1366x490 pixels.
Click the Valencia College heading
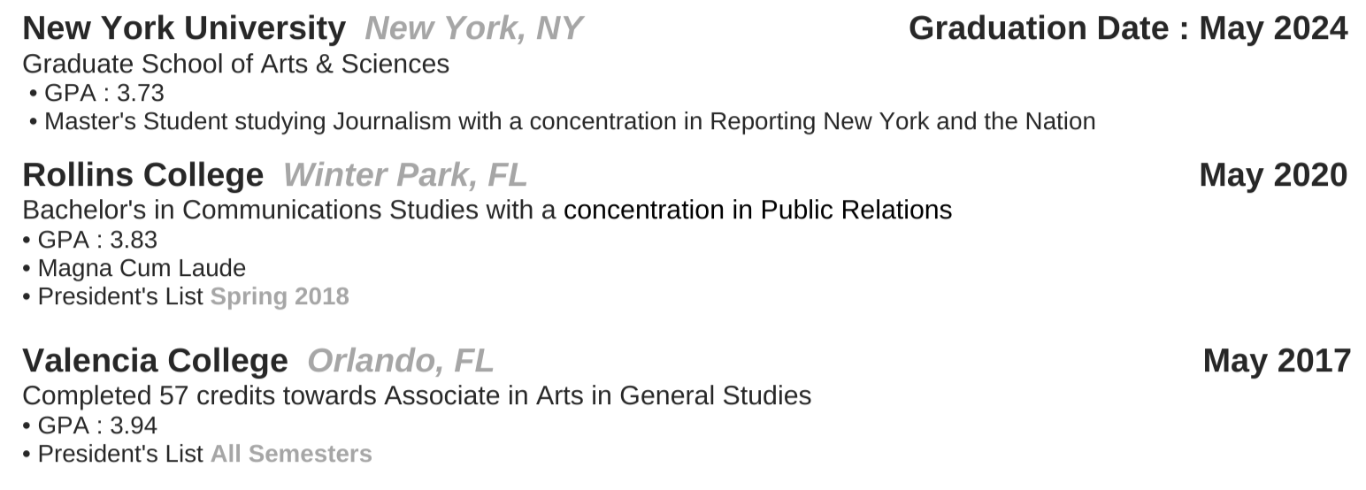coord(155,360)
